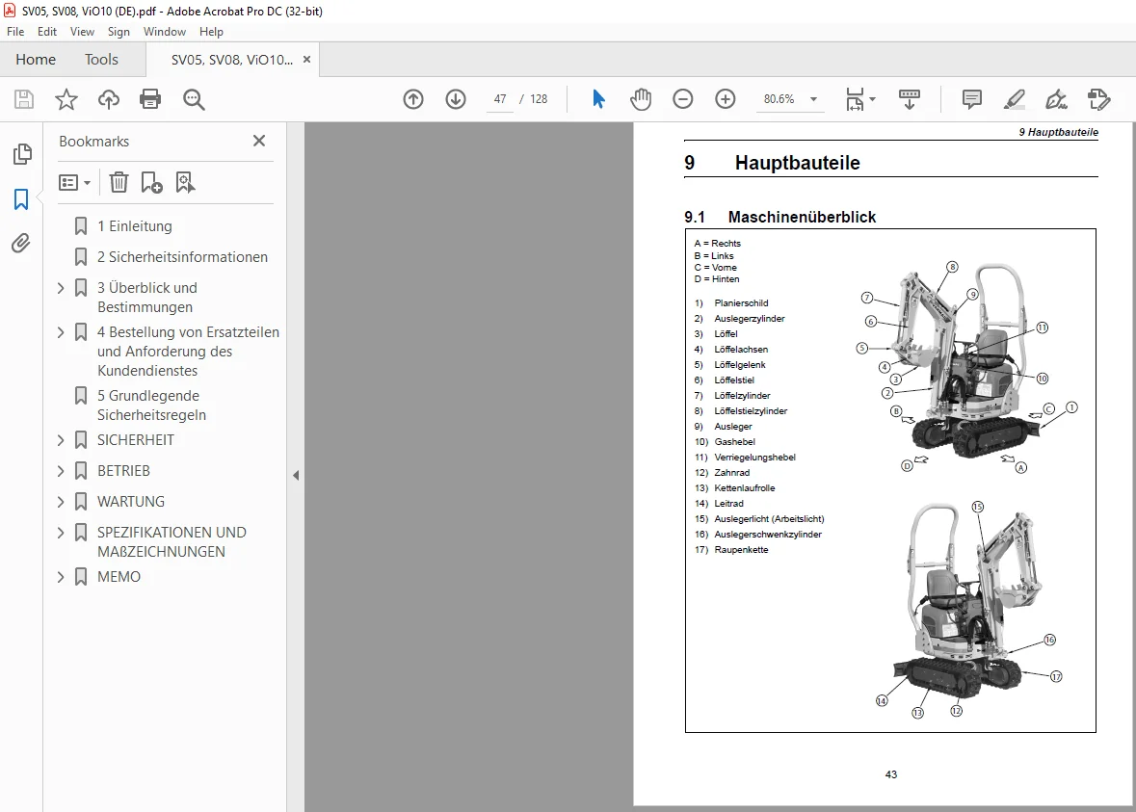Viewport: 1136px width, 812px height.
Task: Go to previous page arrow
Action: [413, 99]
